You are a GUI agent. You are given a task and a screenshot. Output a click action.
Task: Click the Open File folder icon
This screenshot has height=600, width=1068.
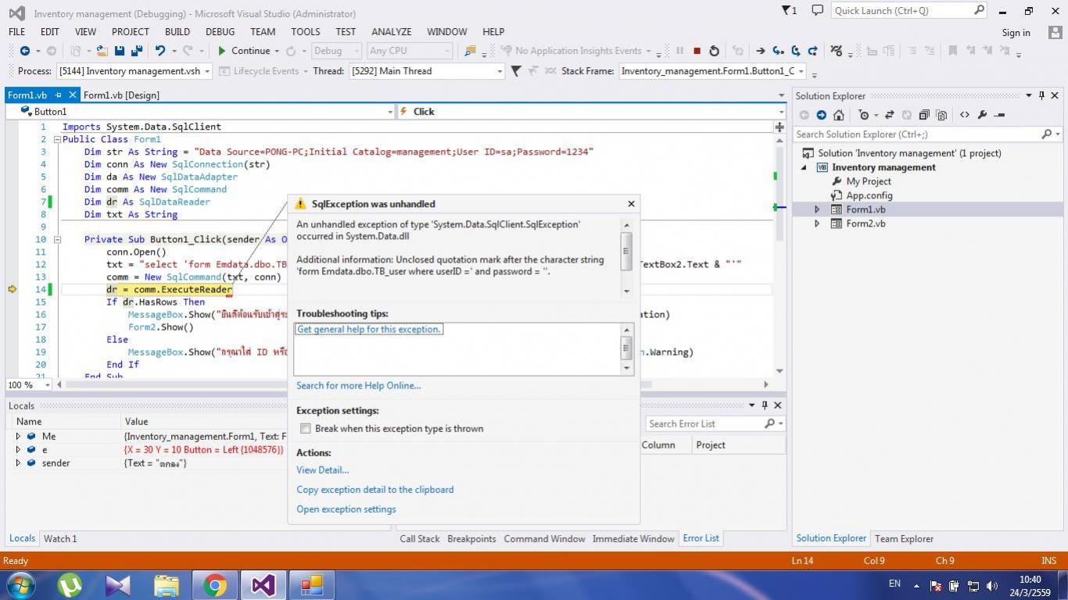click(102, 51)
